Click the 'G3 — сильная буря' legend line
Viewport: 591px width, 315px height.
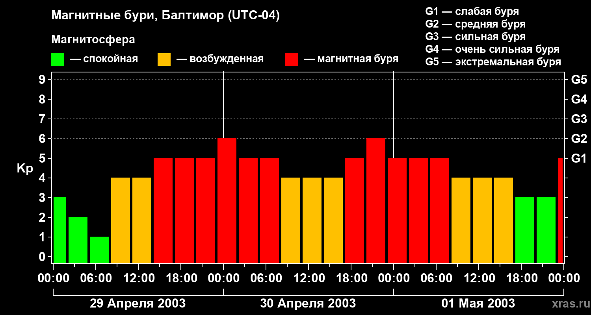point(475,37)
